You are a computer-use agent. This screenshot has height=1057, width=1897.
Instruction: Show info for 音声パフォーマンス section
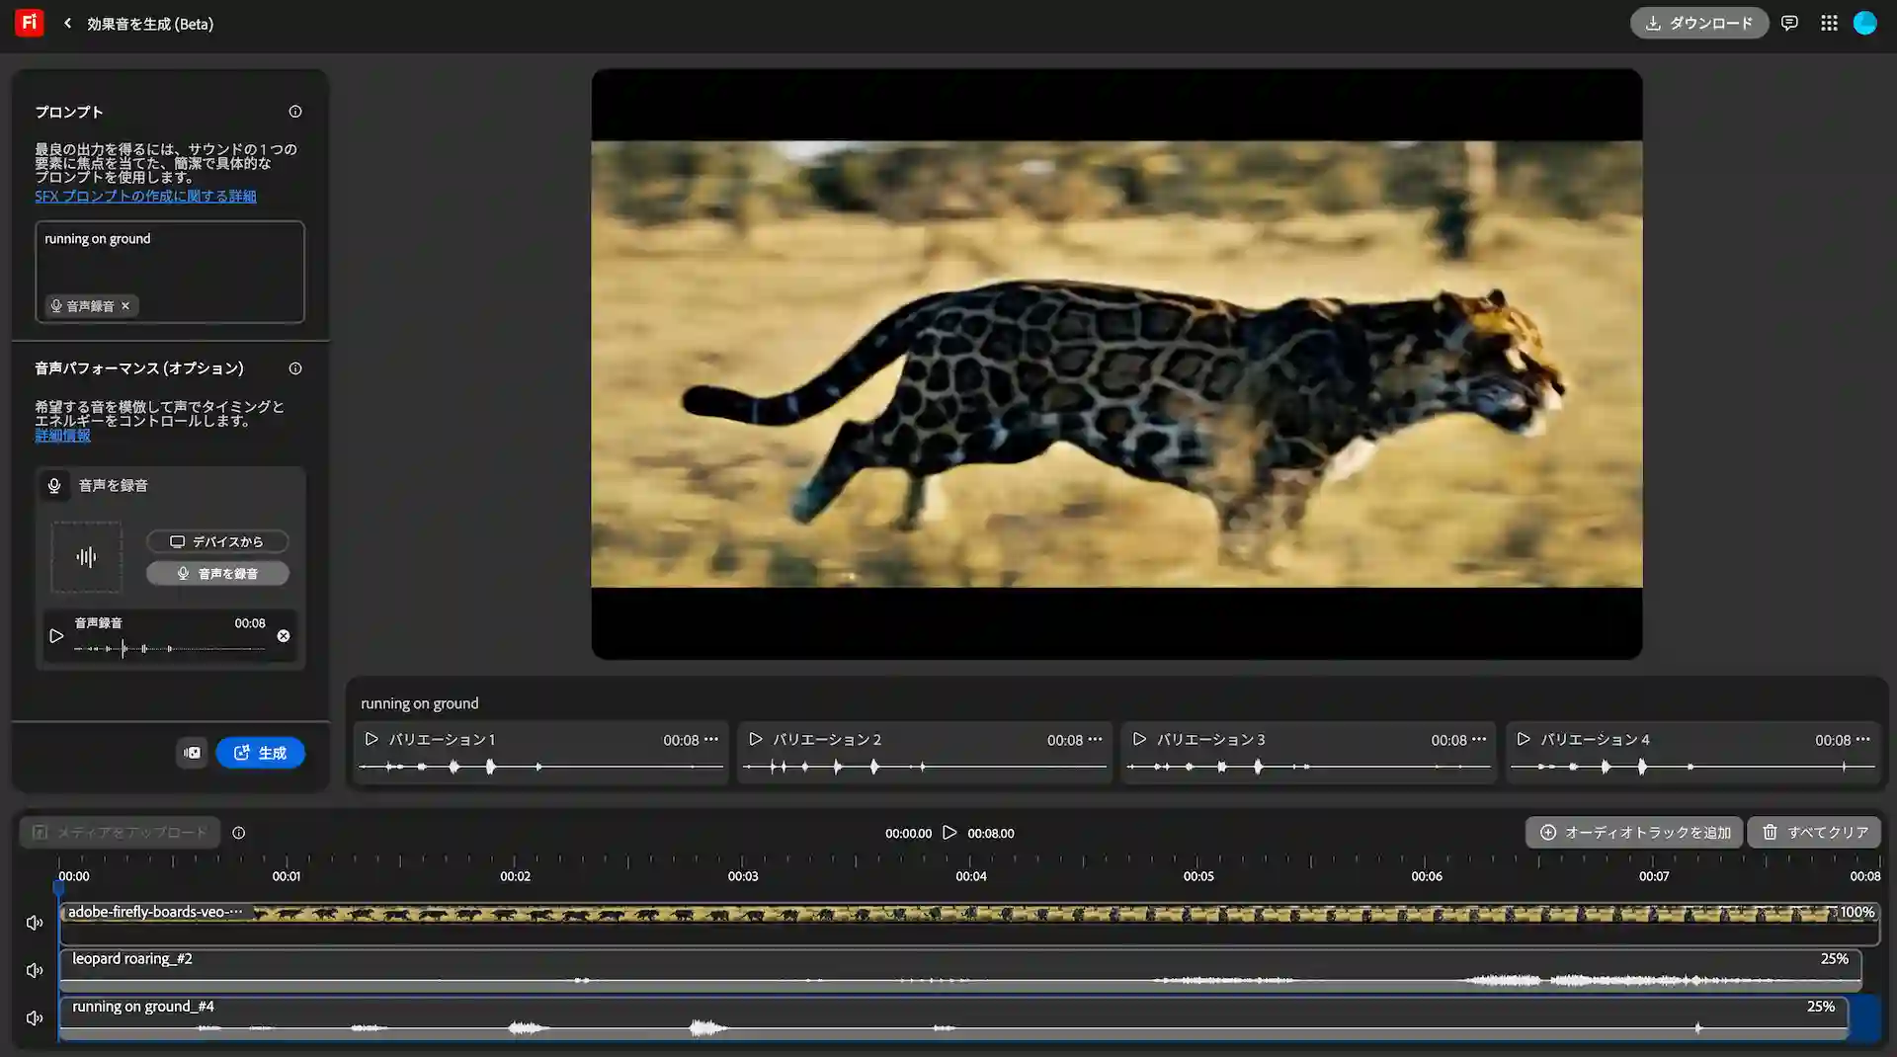pos(295,368)
